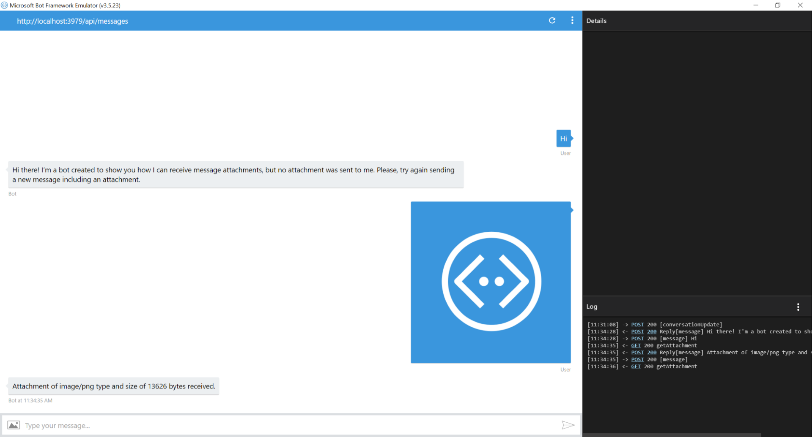The height and width of the screenshot is (437, 812).
Task: Open POST link of 11:34:35 Reply Attachment log
Action: (x=637, y=353)
